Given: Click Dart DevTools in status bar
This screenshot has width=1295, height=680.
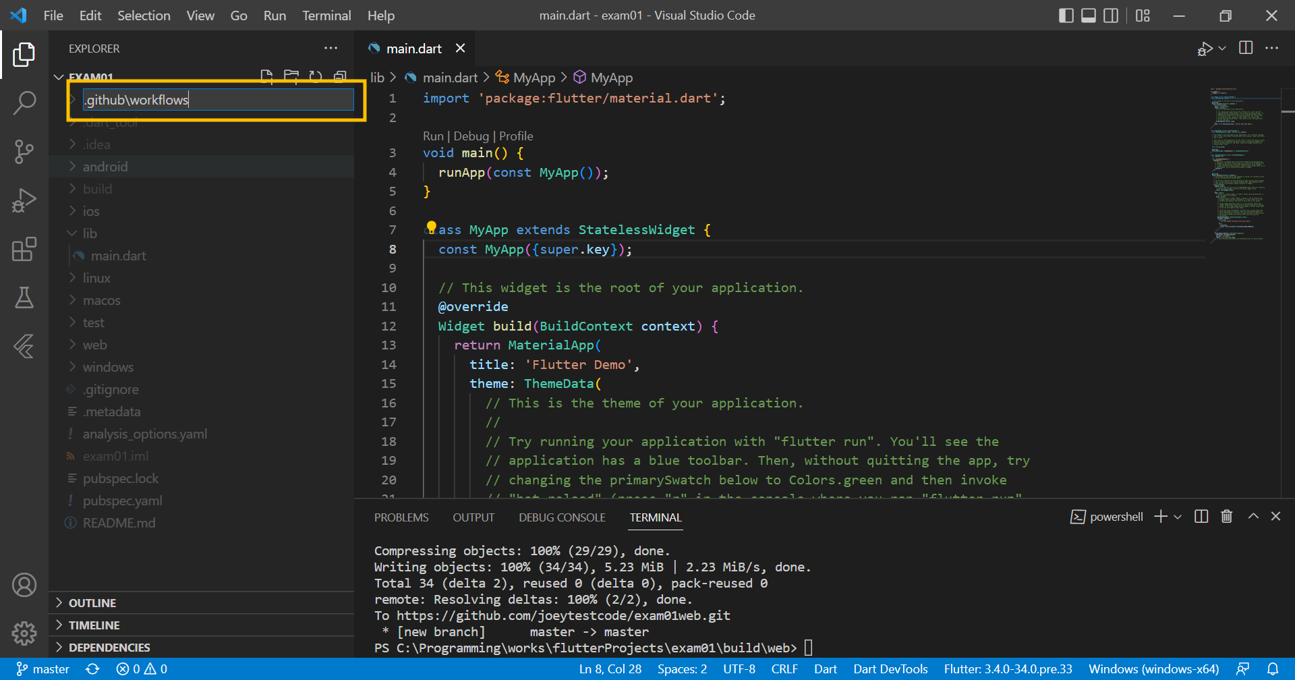Looking at the screenshot, I should pyautogui.click(x=890, y=669).
